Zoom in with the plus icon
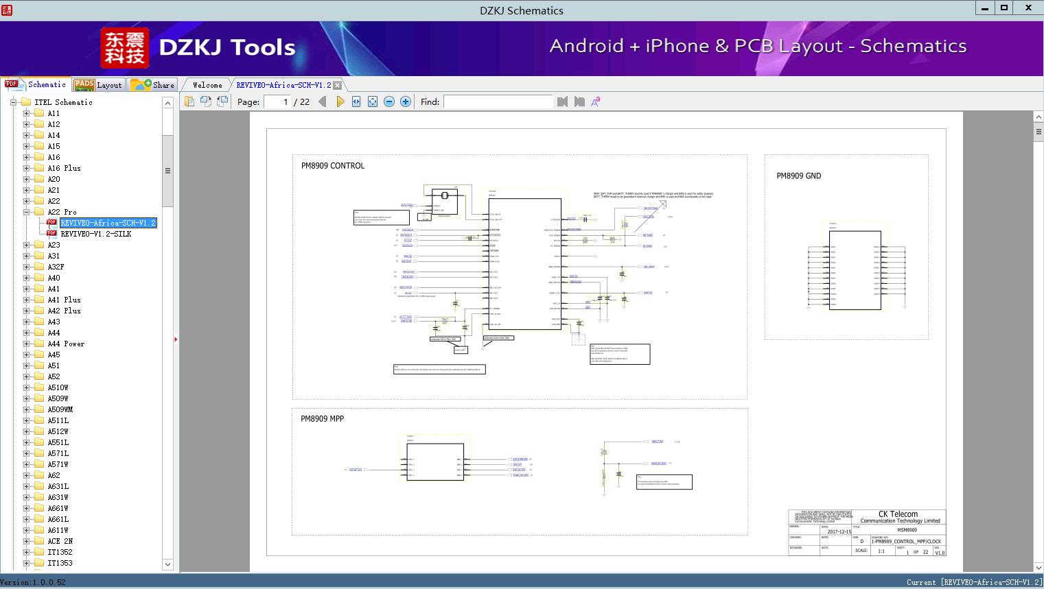The width and height of the screenshot is (1044, 589). coord(406,101)
